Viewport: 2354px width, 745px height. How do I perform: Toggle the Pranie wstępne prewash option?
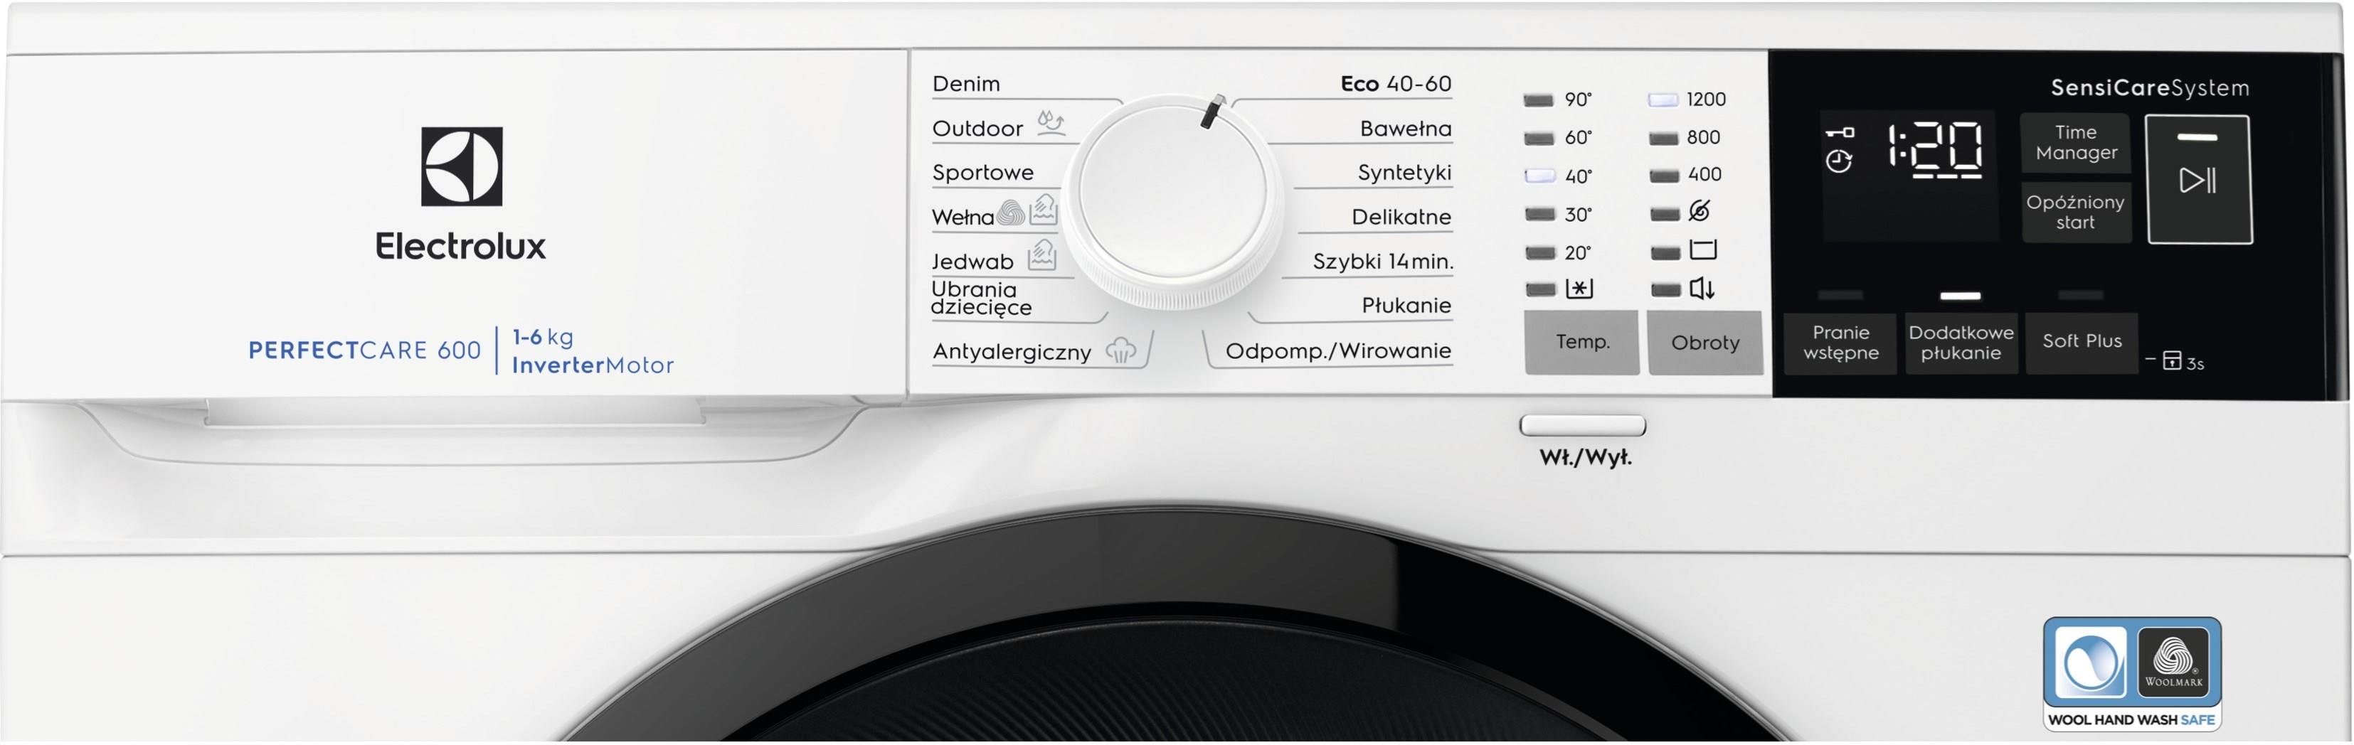[1840, 343]
